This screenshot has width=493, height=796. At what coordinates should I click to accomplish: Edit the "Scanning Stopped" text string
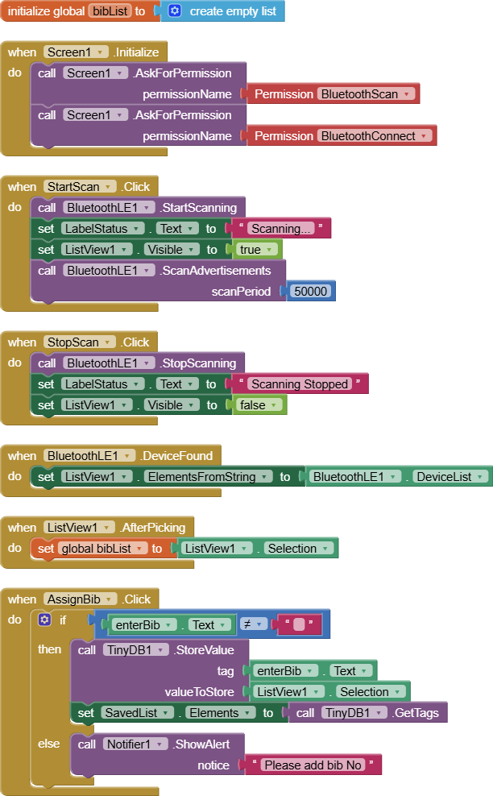click(298, 384)
